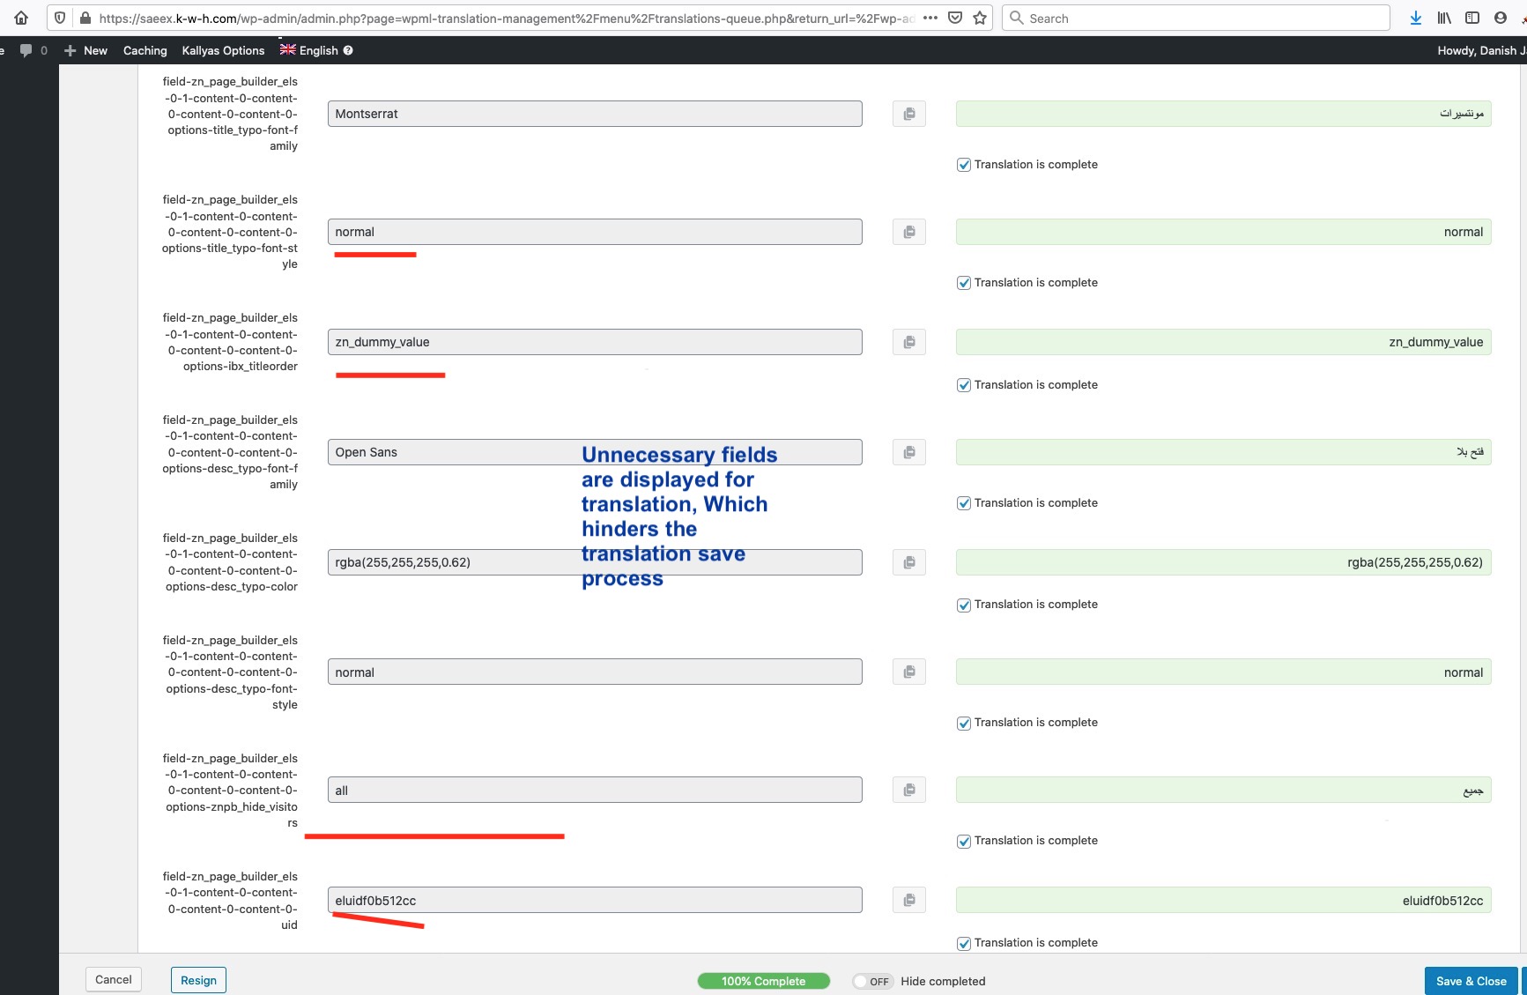
Task: Click the original 'Montserrat' source field
Action: click(595, 114)
